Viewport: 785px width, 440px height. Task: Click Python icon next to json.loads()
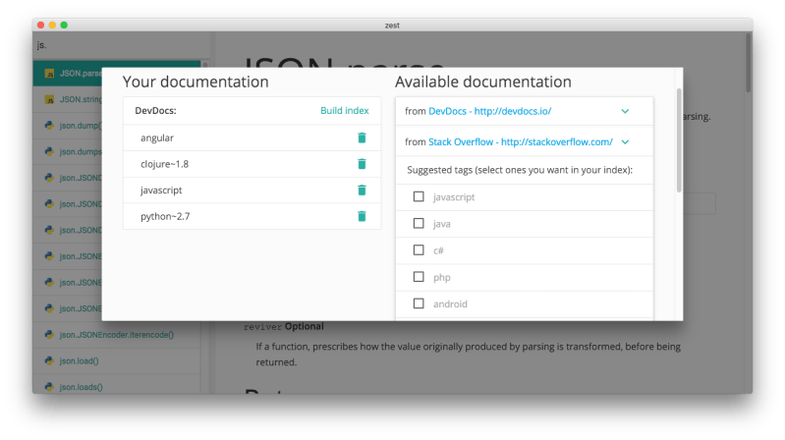click(49, 386)
